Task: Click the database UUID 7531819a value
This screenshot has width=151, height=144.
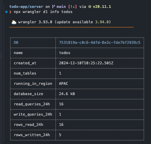Action: coord(100,42)
